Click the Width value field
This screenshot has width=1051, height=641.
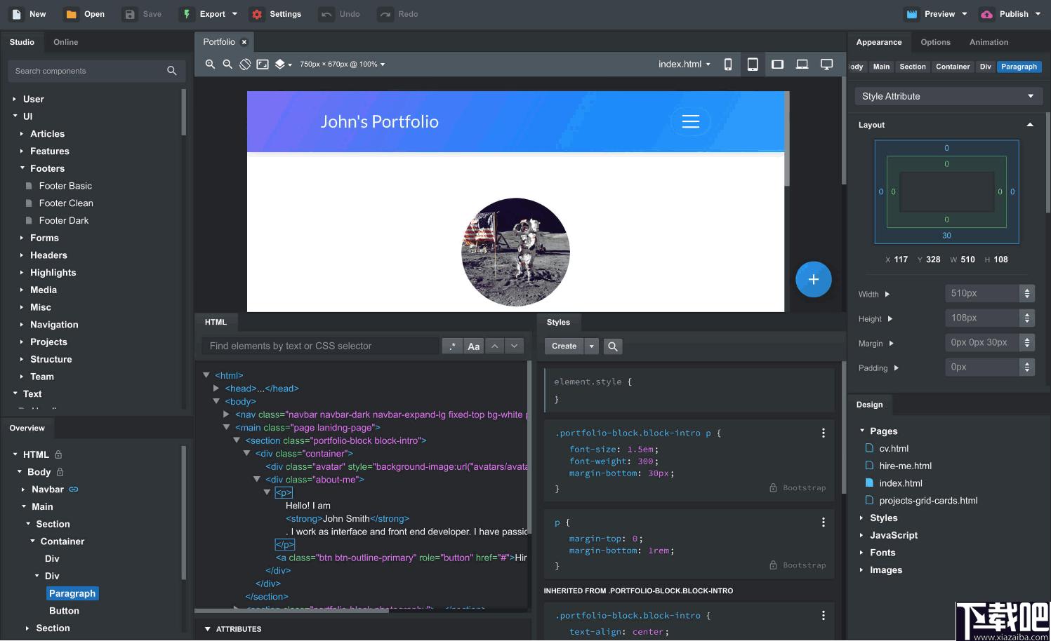click(982, 293)
